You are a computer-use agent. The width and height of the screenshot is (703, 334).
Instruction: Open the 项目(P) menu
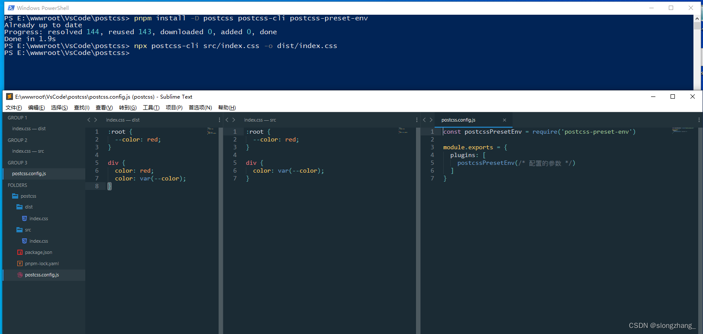(174, 108)
